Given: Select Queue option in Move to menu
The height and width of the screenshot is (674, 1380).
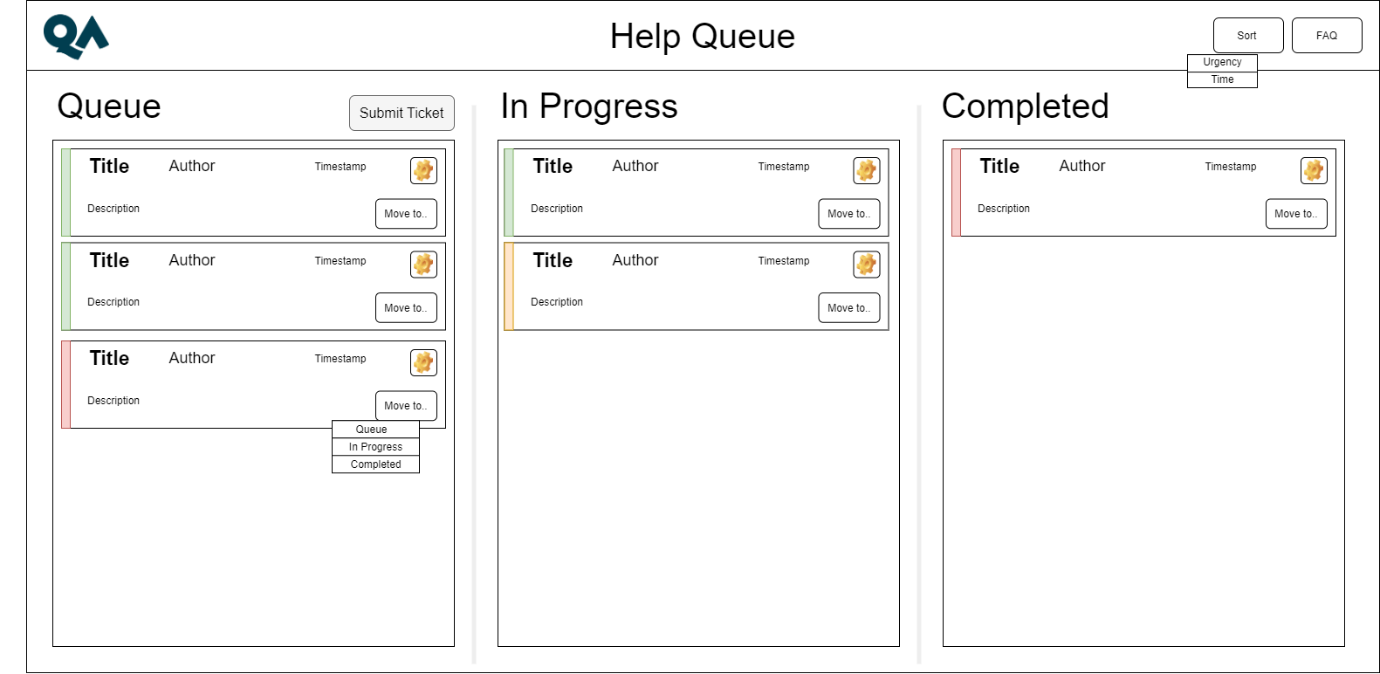Looking at the screenshot, I should click(x=375, y=430).
